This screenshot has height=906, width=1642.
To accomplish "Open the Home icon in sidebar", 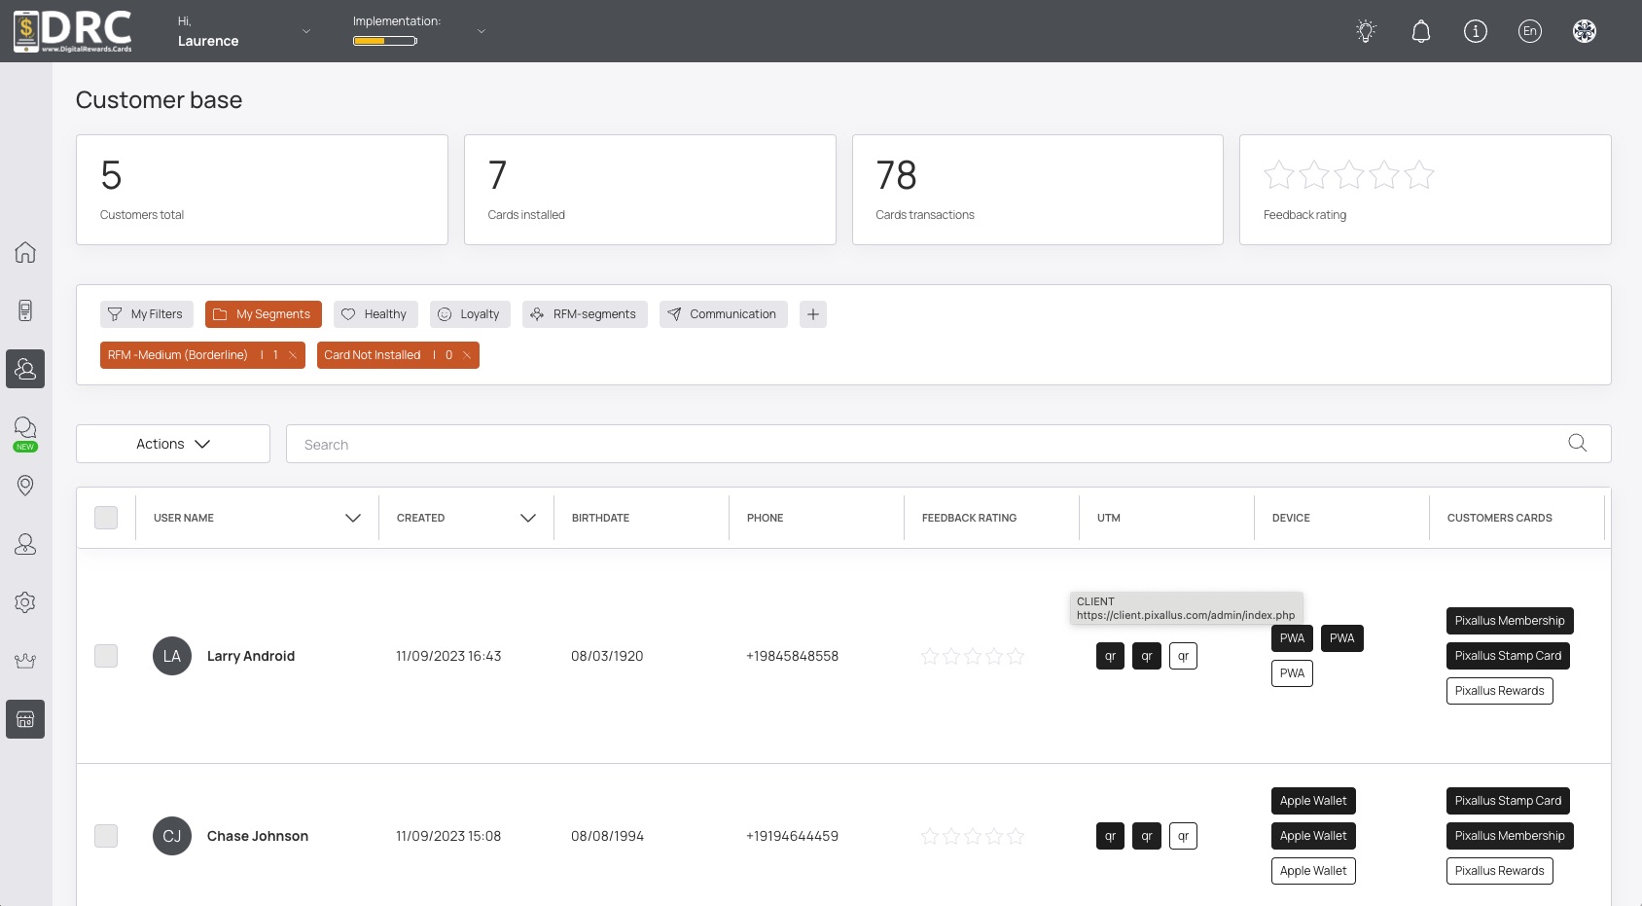I will 25,252.
